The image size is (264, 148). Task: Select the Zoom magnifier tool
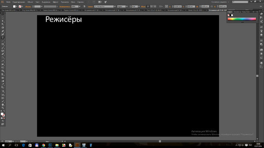click(x=3, y=108)
